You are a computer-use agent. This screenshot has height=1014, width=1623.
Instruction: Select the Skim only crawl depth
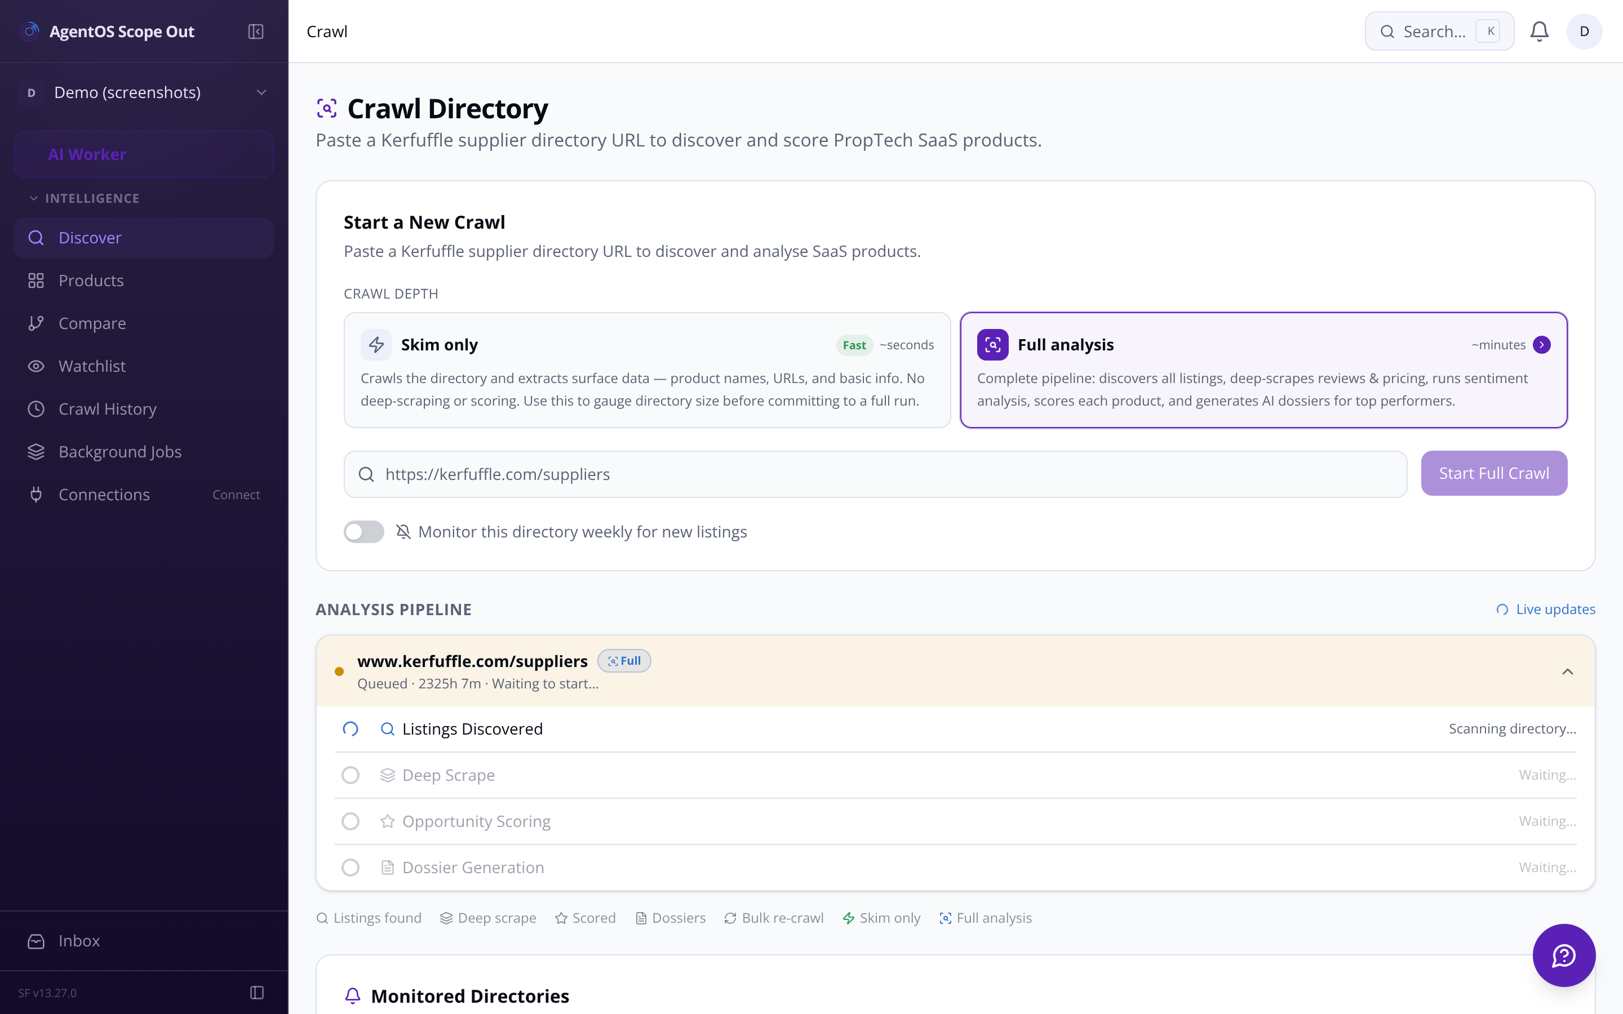point(647,370)
